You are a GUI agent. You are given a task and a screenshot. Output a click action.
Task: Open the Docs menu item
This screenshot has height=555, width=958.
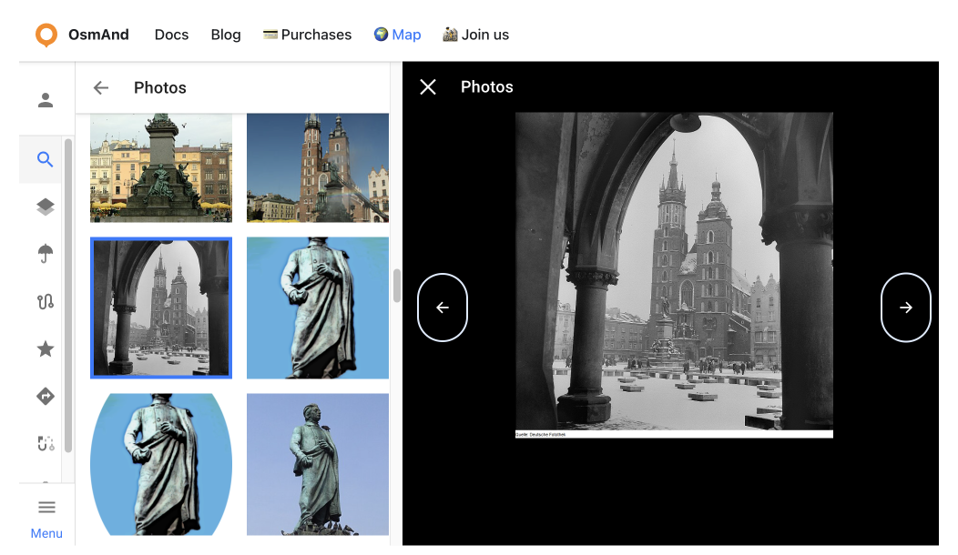[171, 35]
